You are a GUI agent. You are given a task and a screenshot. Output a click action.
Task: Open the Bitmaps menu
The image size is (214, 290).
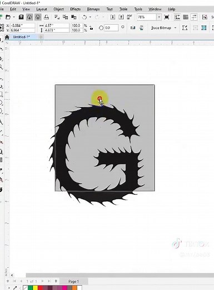[93, 9]
